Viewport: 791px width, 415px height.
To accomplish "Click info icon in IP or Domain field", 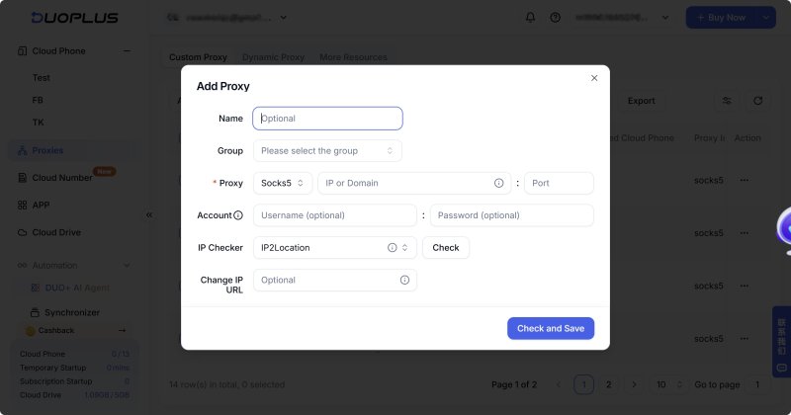I will click(x=498, y=183).
